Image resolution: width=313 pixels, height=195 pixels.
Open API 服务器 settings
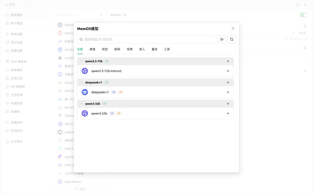[x=27, y=87]
